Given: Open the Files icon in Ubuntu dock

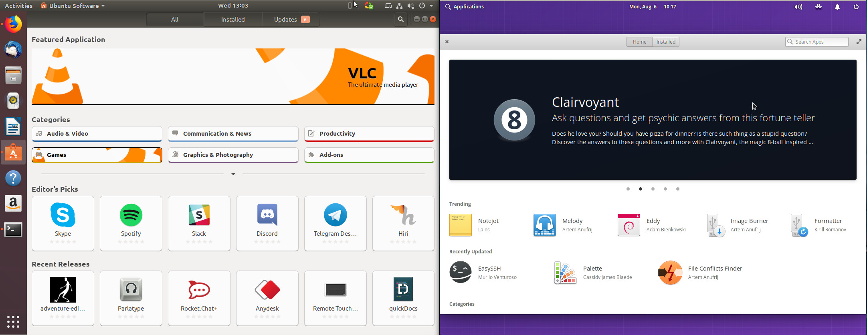Looking at the screenshot, I should click(13, 75).
